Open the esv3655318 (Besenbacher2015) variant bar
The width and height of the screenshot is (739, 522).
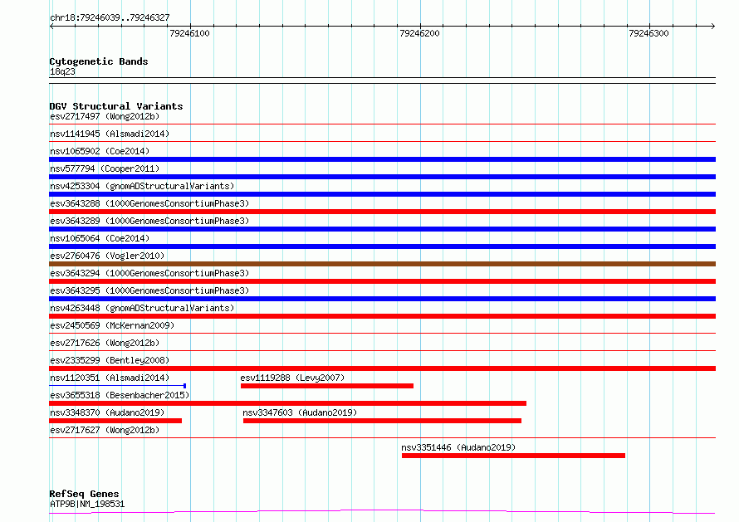pos(287,403)
